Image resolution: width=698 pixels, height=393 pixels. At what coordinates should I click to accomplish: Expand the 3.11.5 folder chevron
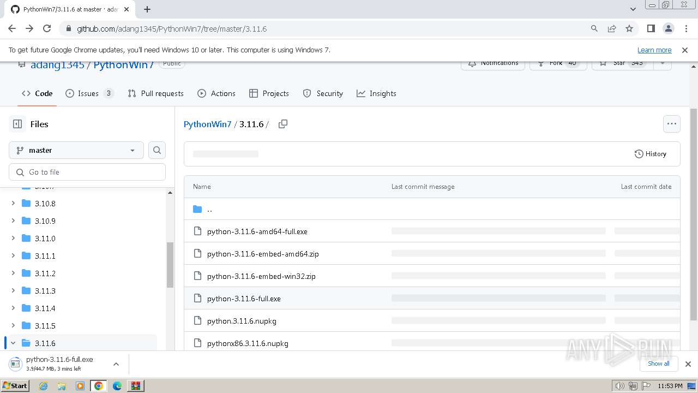click(x=13, y=326)
